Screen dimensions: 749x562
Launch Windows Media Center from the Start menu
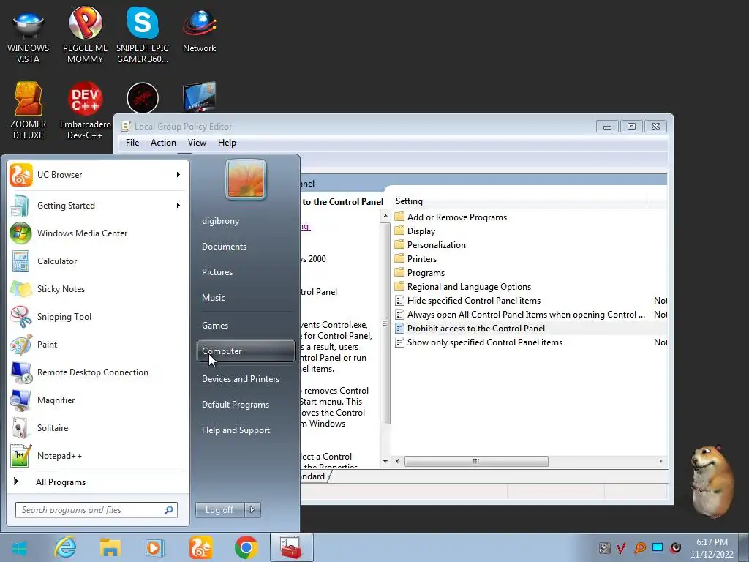(x=98, y=233)
